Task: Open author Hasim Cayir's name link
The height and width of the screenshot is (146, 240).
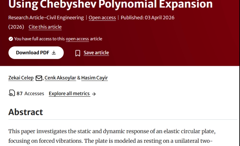Action: (94, 78)
